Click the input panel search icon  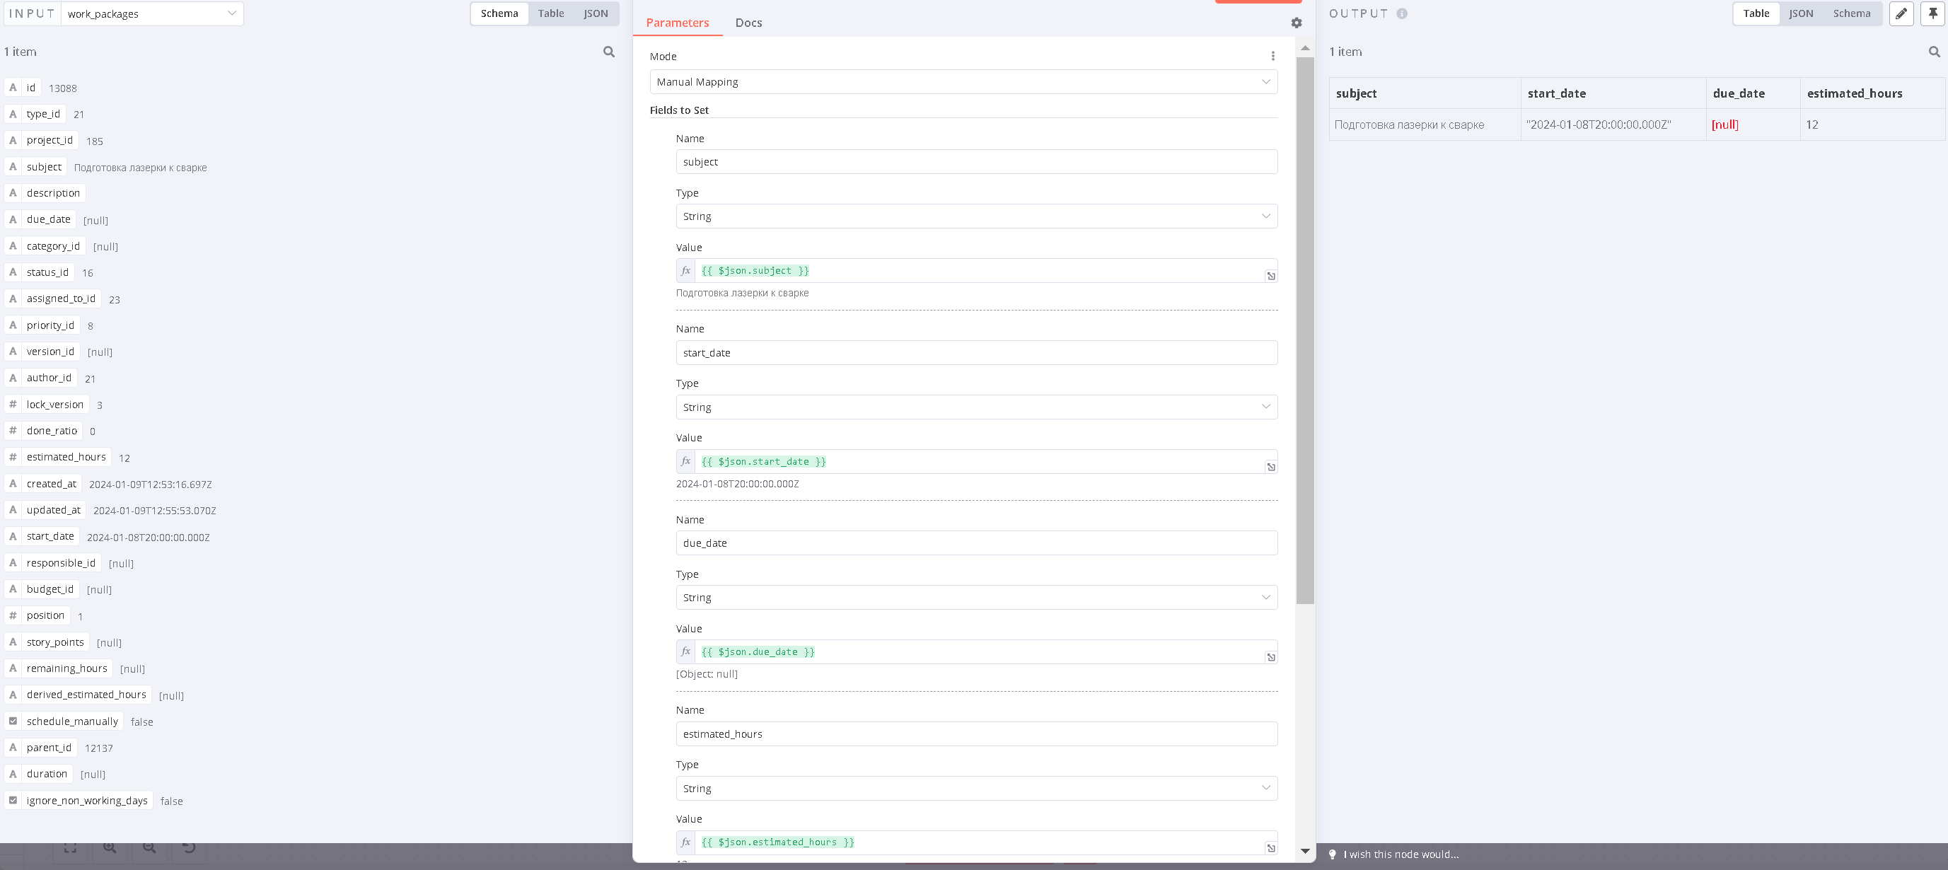[x=609, y=52]
